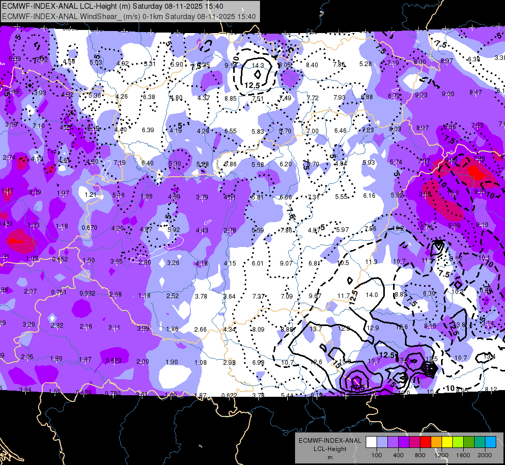Click the grid value 7.10
Image resolution: width=505 pixels, height=465 pixels.
tap(39, 126)
